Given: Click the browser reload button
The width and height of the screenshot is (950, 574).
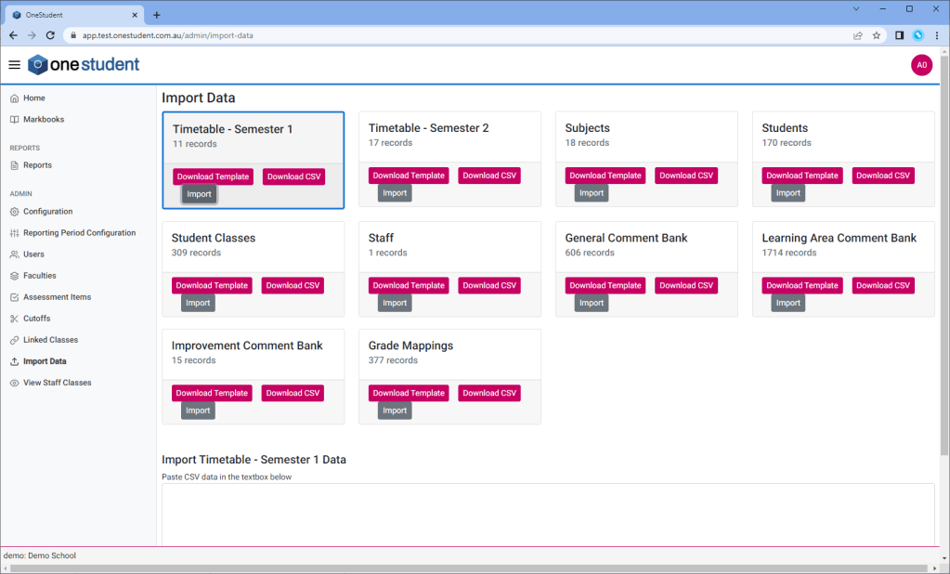Looking at the screenshot, I should [51, 35].
